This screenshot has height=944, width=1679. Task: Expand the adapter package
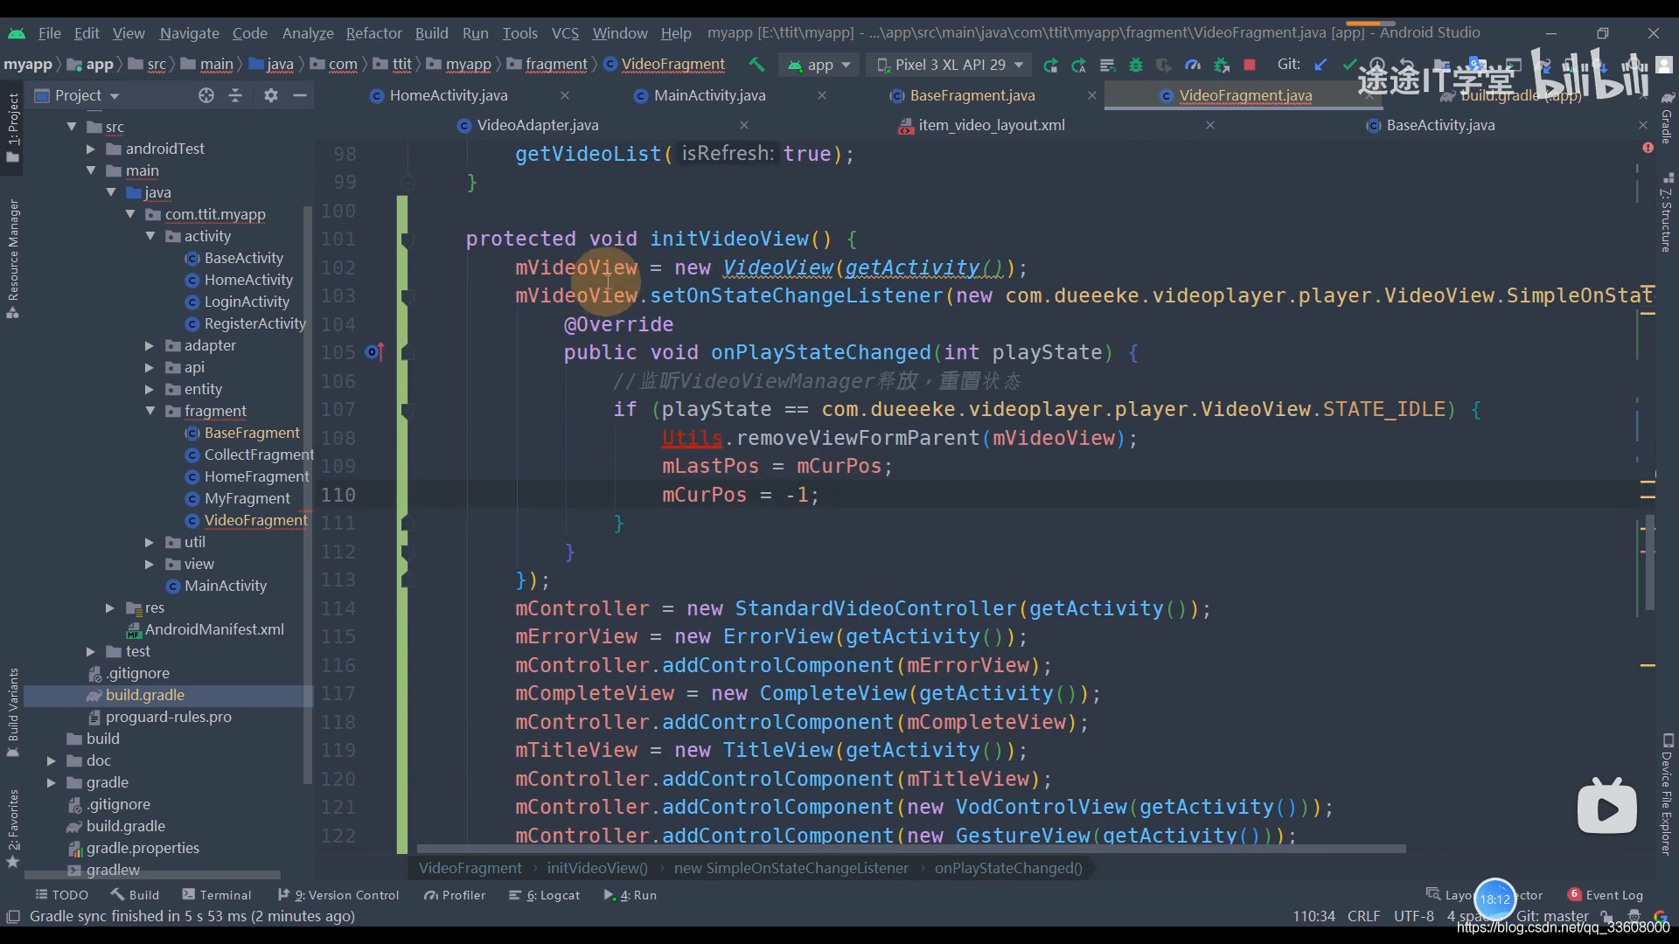click(150, 345)
